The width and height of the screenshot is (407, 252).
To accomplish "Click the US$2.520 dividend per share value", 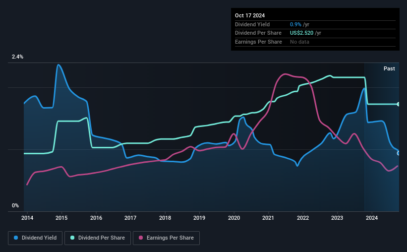I will (x=301, y=33).
